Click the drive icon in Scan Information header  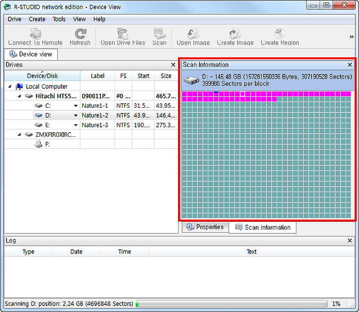pyautogui.click(x=191, y=80)
